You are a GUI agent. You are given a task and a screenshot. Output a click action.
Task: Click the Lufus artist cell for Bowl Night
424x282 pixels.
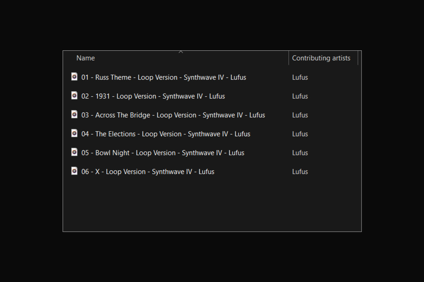point(300,153)
